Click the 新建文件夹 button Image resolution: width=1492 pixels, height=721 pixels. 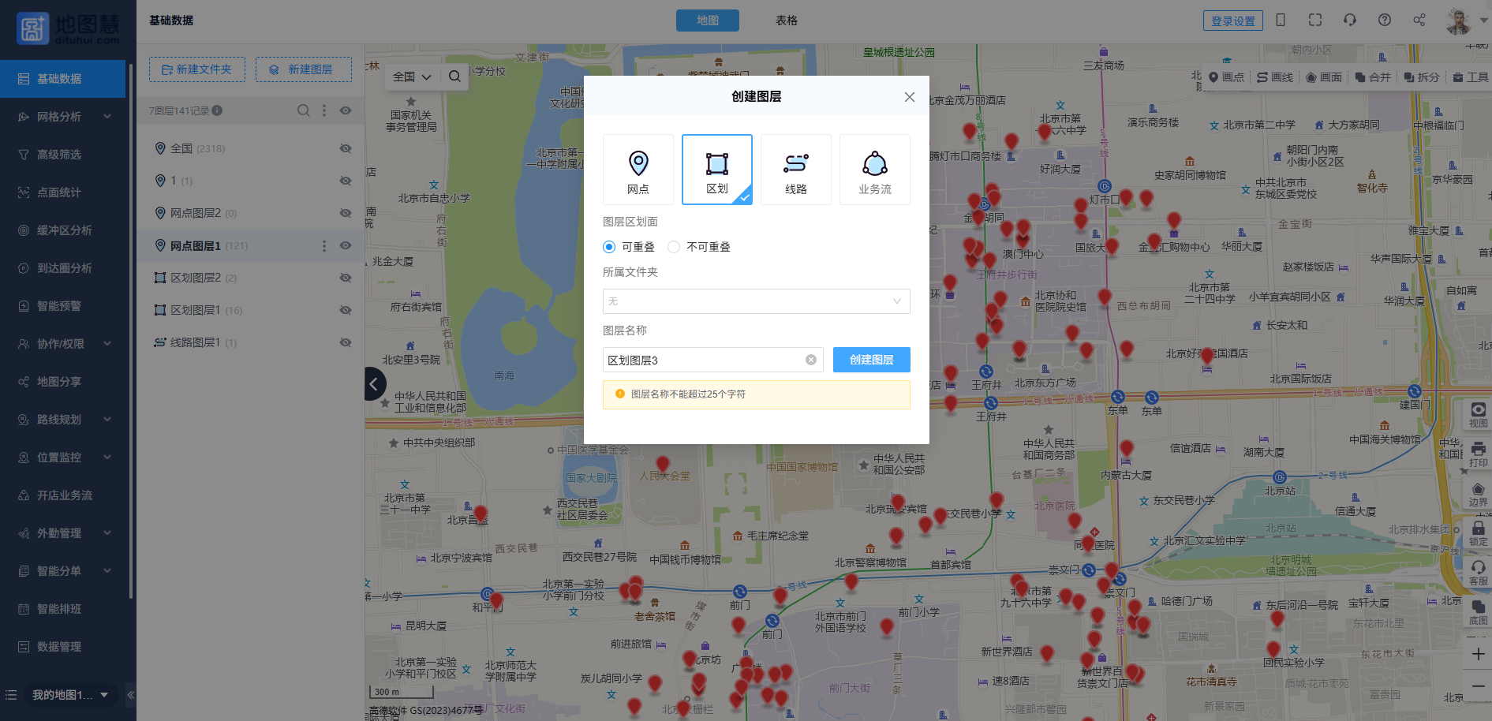(x=197, y=69)
